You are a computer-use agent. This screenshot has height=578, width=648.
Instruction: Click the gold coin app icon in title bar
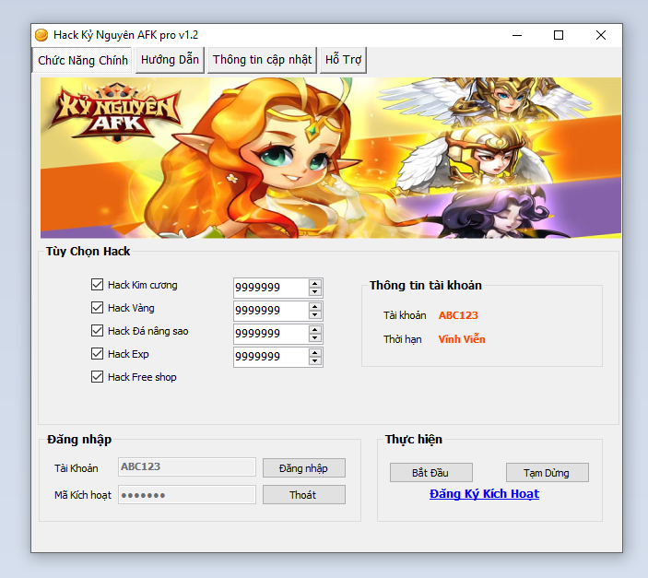pyautogui.click(x=41, y=35)
